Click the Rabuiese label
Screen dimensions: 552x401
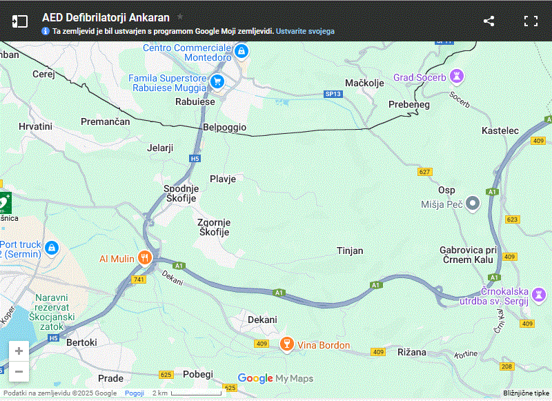pos(195,101)
